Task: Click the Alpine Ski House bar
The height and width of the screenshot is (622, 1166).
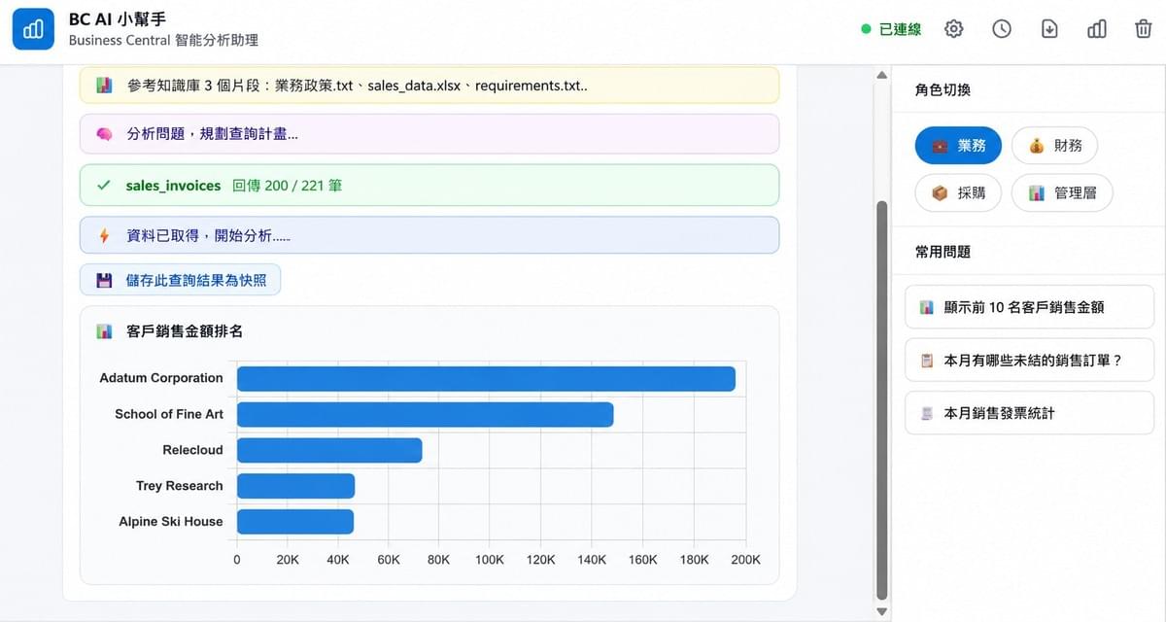Action: point(295,522)
